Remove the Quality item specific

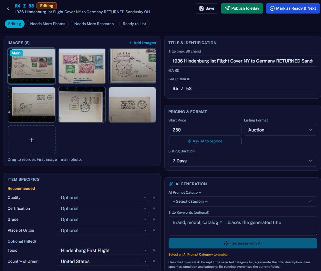(154, 198)
